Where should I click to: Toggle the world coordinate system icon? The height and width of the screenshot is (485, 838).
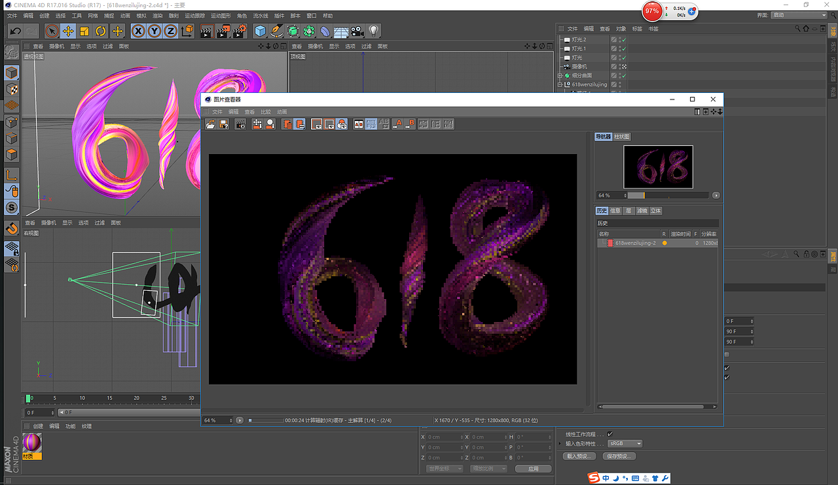tap(187, 31)
